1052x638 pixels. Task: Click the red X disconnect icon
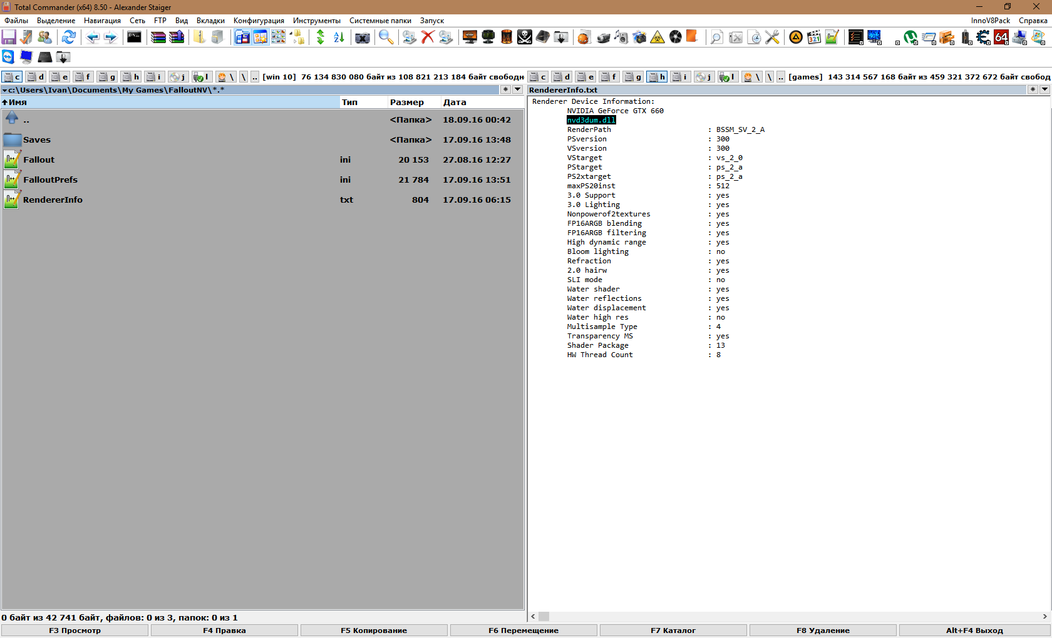pyautogui.click(x=428, y=38)
